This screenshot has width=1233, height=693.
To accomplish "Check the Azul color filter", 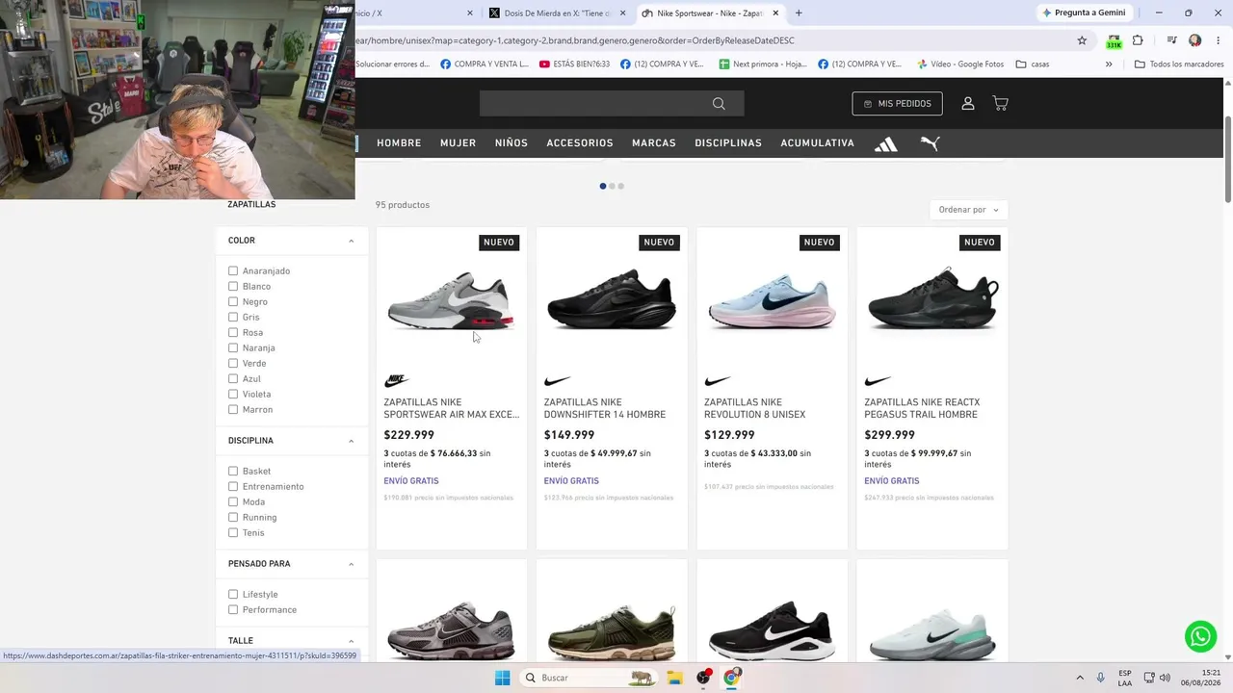I will [x=233, y=378].
